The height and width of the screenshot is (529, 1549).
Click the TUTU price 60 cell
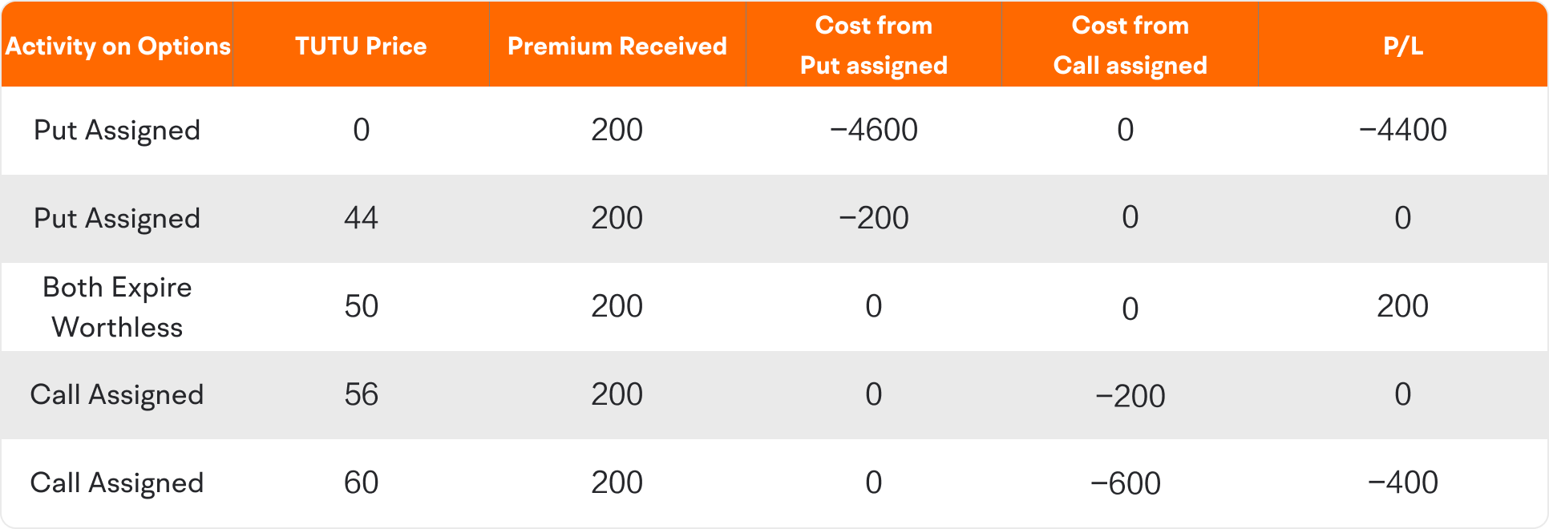(361, 483)
